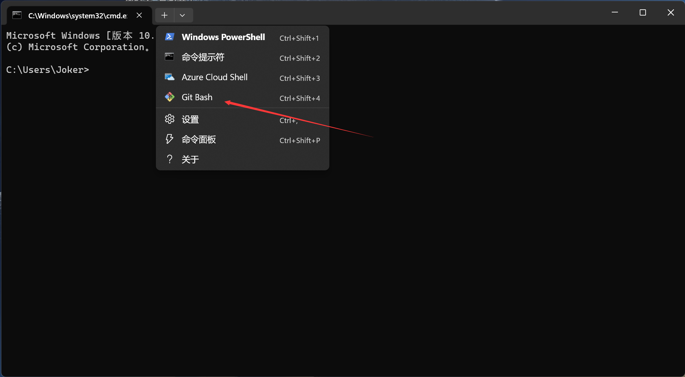Launch Git Bash profile
Viewport: 685px width, 377px height.
pyautogui.click(x=197, y=97)
